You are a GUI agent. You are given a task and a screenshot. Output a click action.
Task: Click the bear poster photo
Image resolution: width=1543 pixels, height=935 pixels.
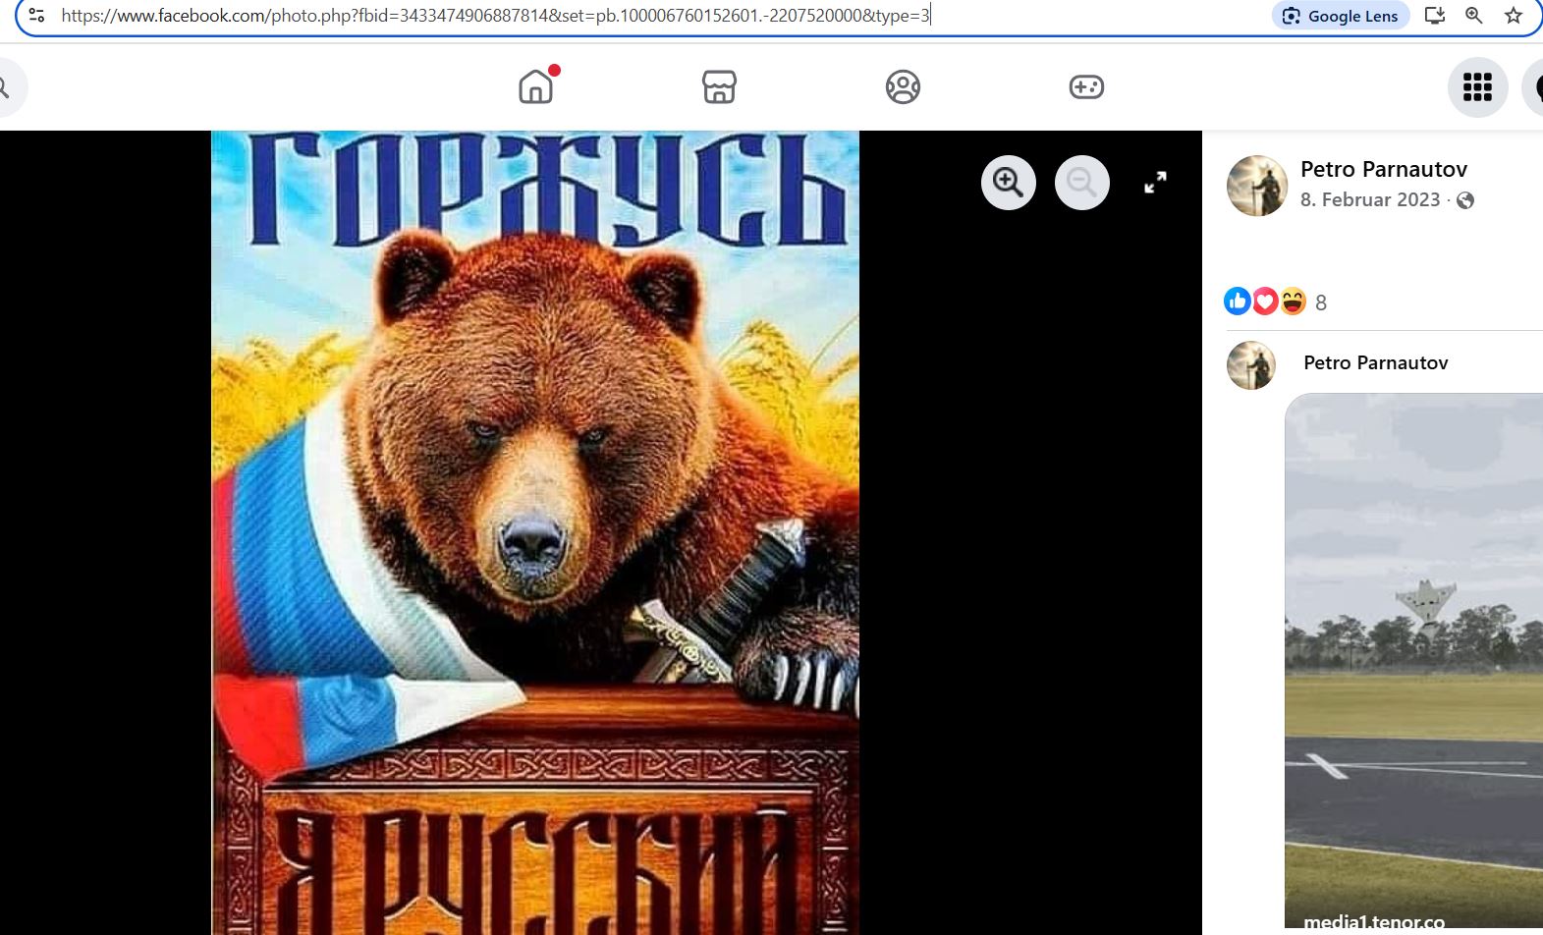point(535,532)
